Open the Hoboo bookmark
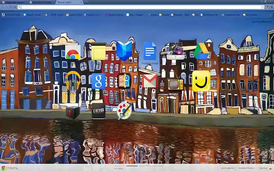This screenshot has width=274, height=171. (x=153, y=15)
